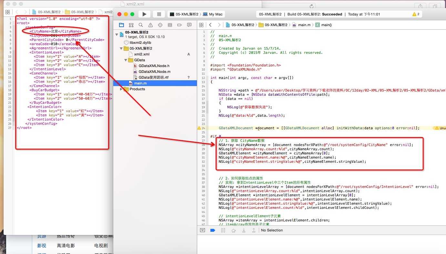This screenshot has height=254, width=446.
Task: Show the Symbol navigator
Action: [x=131, y=25]
